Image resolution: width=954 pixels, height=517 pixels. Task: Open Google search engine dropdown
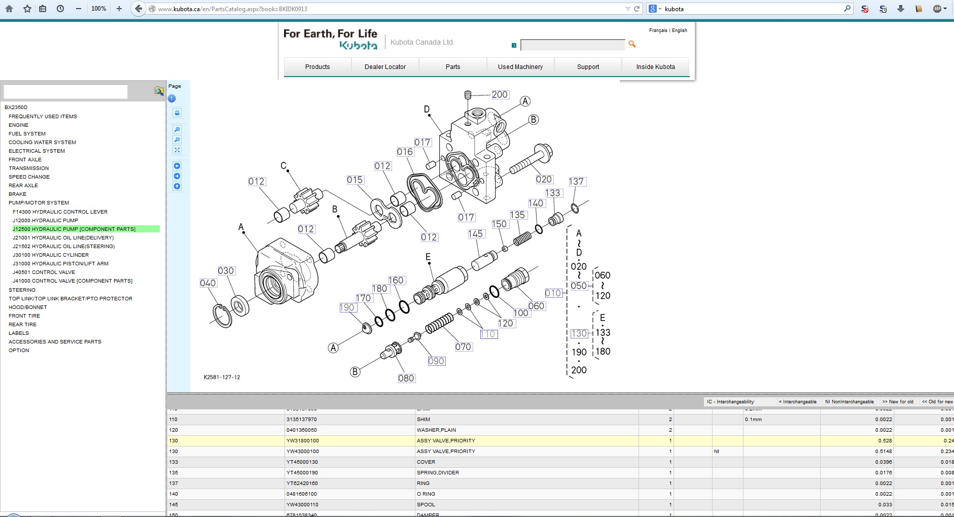point(655,9)
